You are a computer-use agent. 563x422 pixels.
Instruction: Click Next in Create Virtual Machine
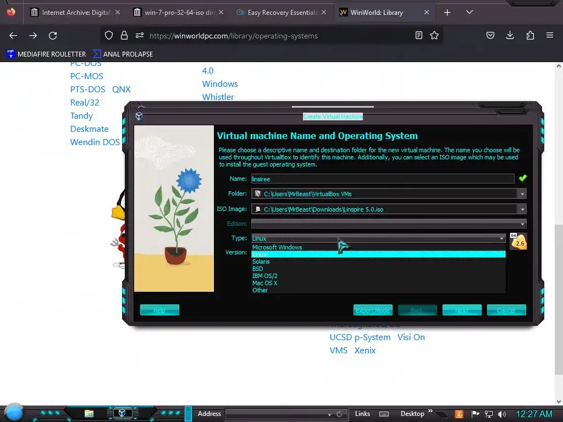462,310
